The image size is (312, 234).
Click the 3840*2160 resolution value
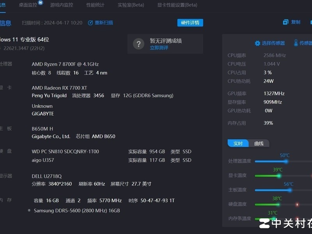(x=60, y=184)
